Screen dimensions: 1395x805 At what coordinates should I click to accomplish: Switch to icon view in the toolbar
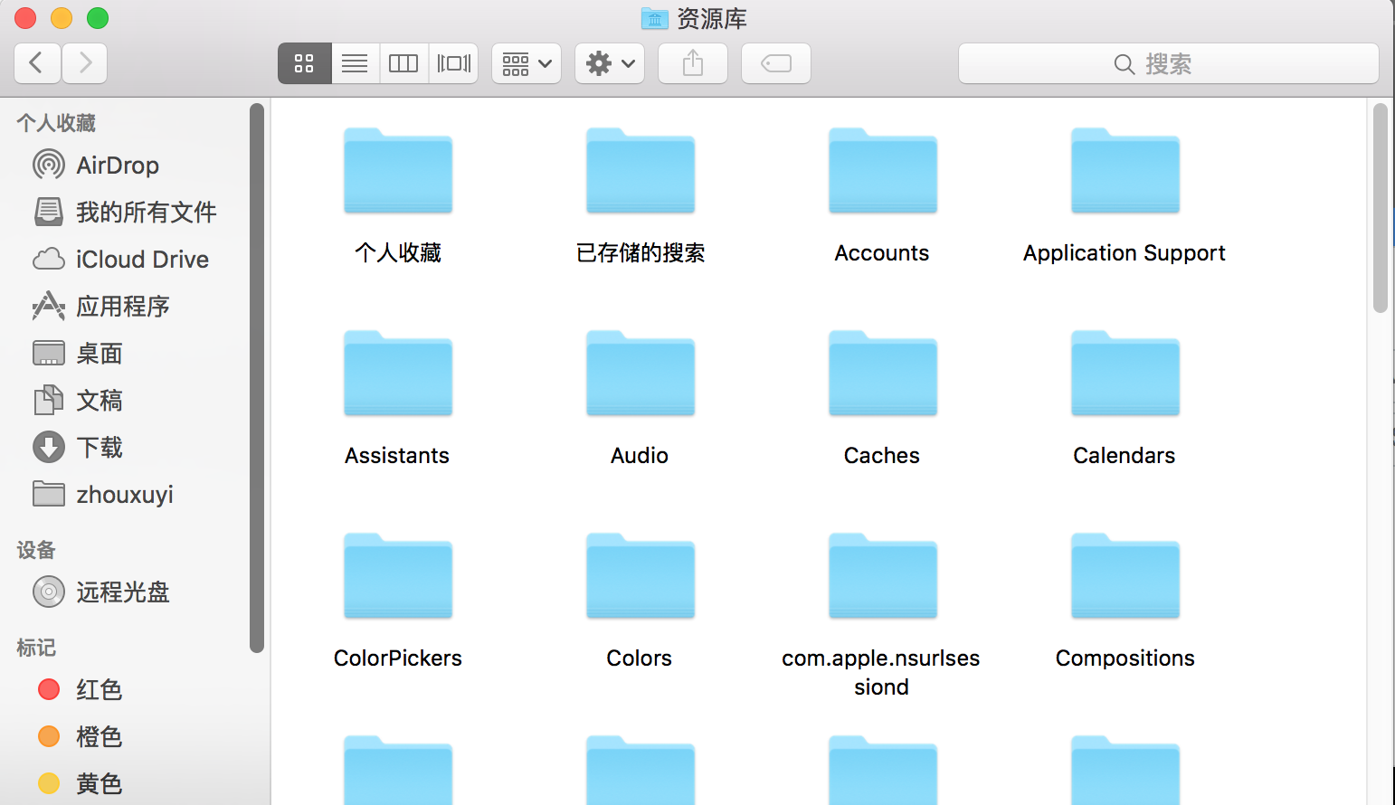click(x=304, y=63)
